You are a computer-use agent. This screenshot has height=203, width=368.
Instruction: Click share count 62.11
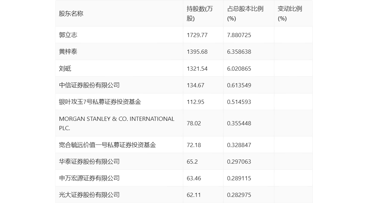[x=194, y=195]
